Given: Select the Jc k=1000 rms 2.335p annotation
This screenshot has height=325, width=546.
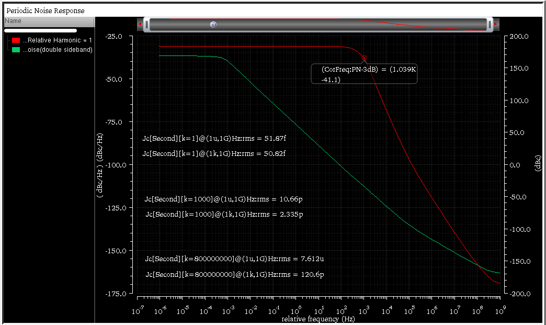Looking at the screenshot, I should 224,215.
